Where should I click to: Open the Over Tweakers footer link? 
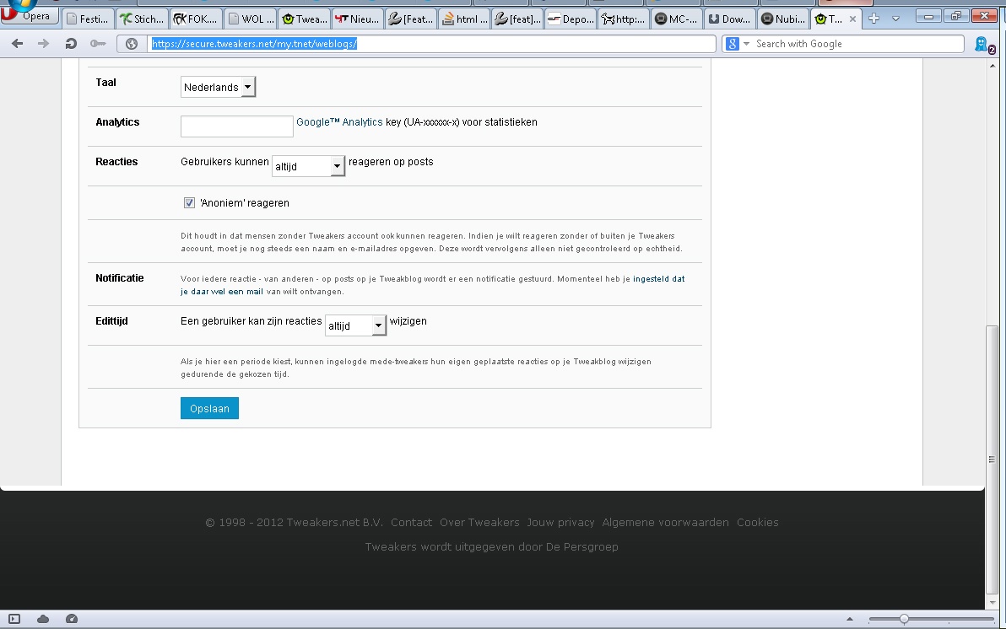click(479, 523)
